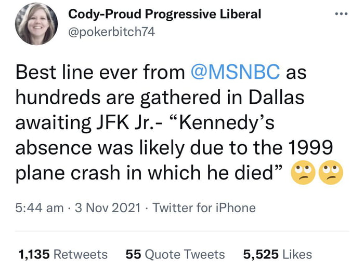
Task: Click the @pokerbitch74 handle
Action: [x=112, y=32]
